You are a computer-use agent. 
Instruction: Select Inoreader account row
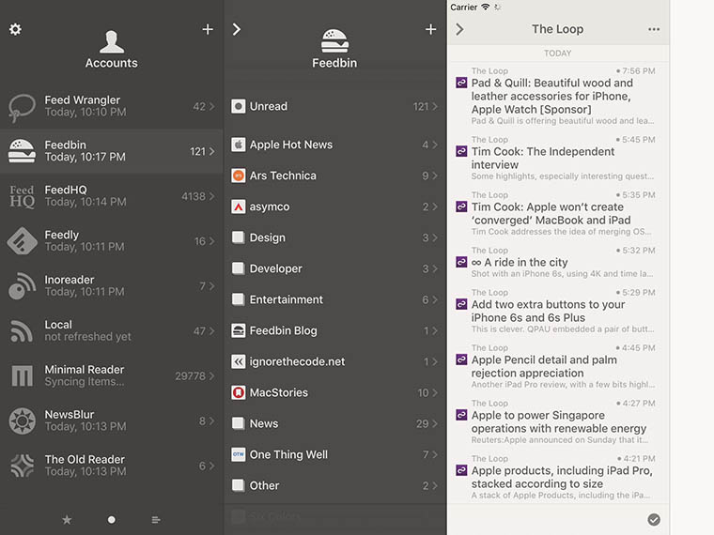coord(112,285)
